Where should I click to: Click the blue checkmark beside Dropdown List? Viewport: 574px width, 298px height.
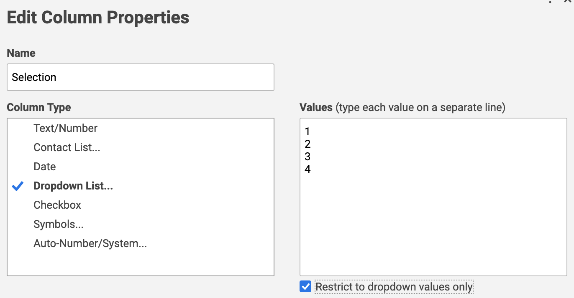coord(18,186)
